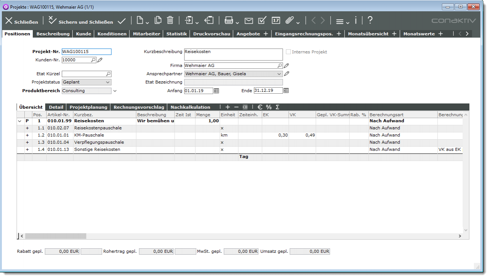Click the question mark help icon
This screenshot has height=278, width=489.
[x=370, y=20]
